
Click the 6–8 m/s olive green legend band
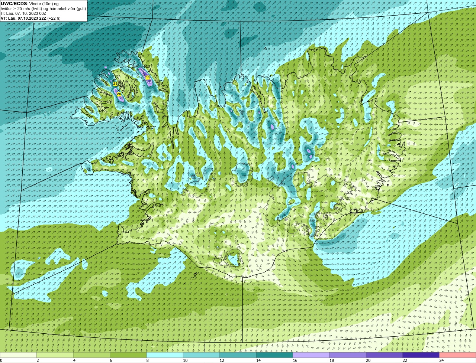(128, 355)
